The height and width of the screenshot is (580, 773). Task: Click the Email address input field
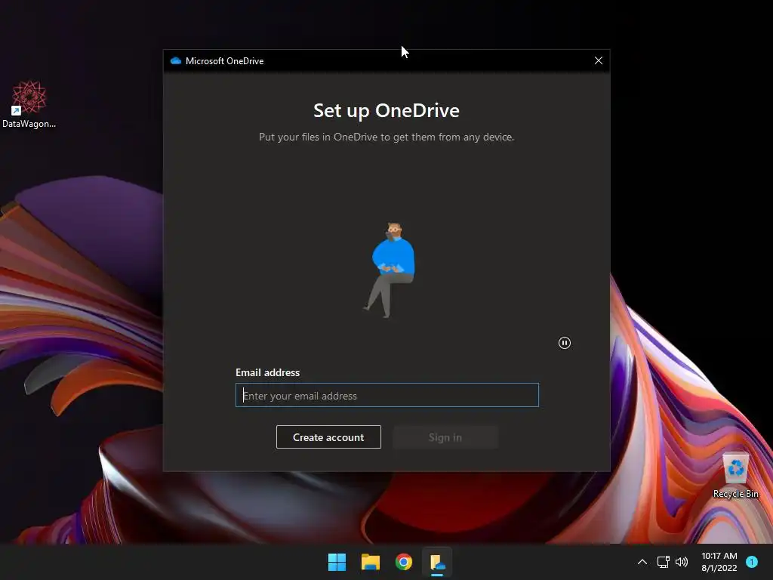pyautogui.click(x=387, y=395)
